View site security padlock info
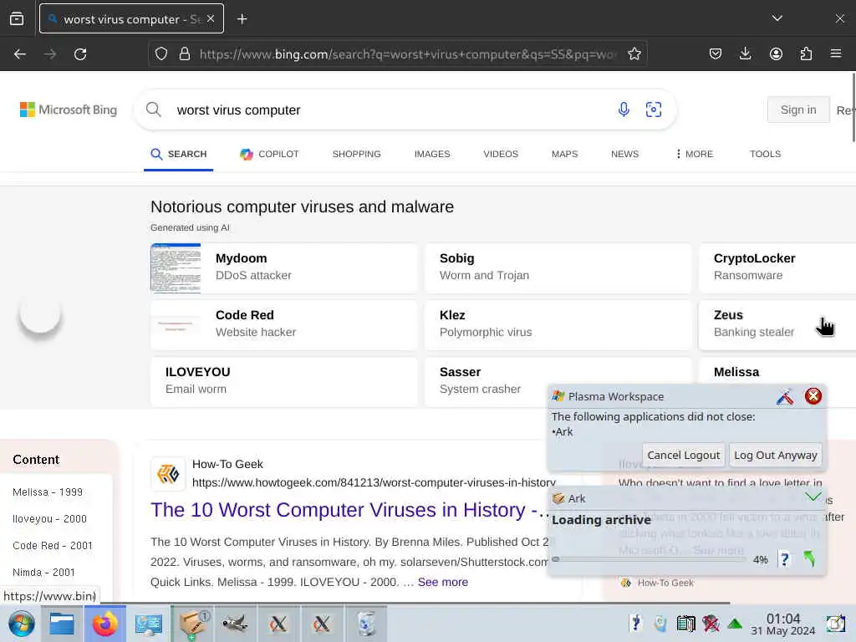The image size is (856, 642). pos(185,54)
